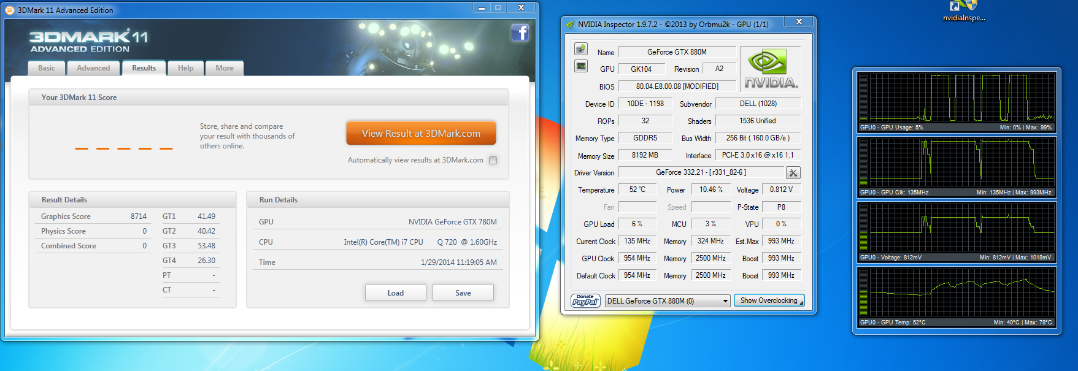Click the Graphics Score value 8714

click(x=139, y=216)
